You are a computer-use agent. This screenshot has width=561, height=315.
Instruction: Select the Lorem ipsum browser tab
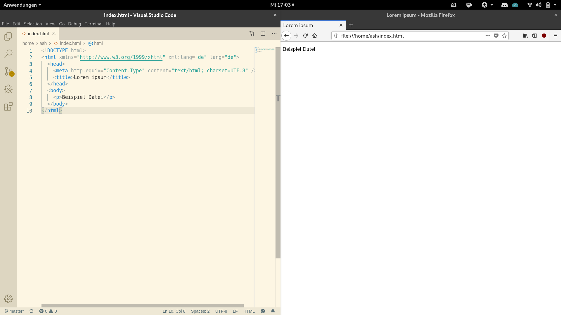[307, 25]
